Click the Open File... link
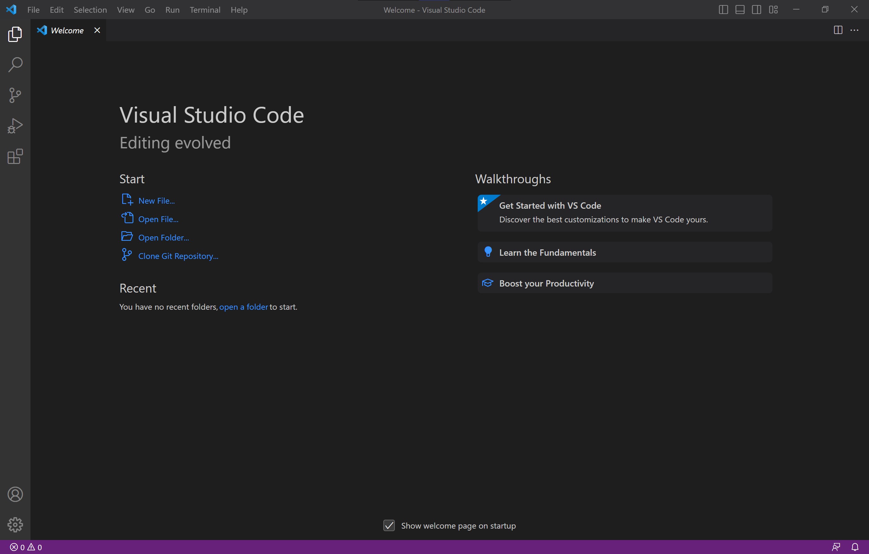869x554 pixels. (x=158, y=219)
